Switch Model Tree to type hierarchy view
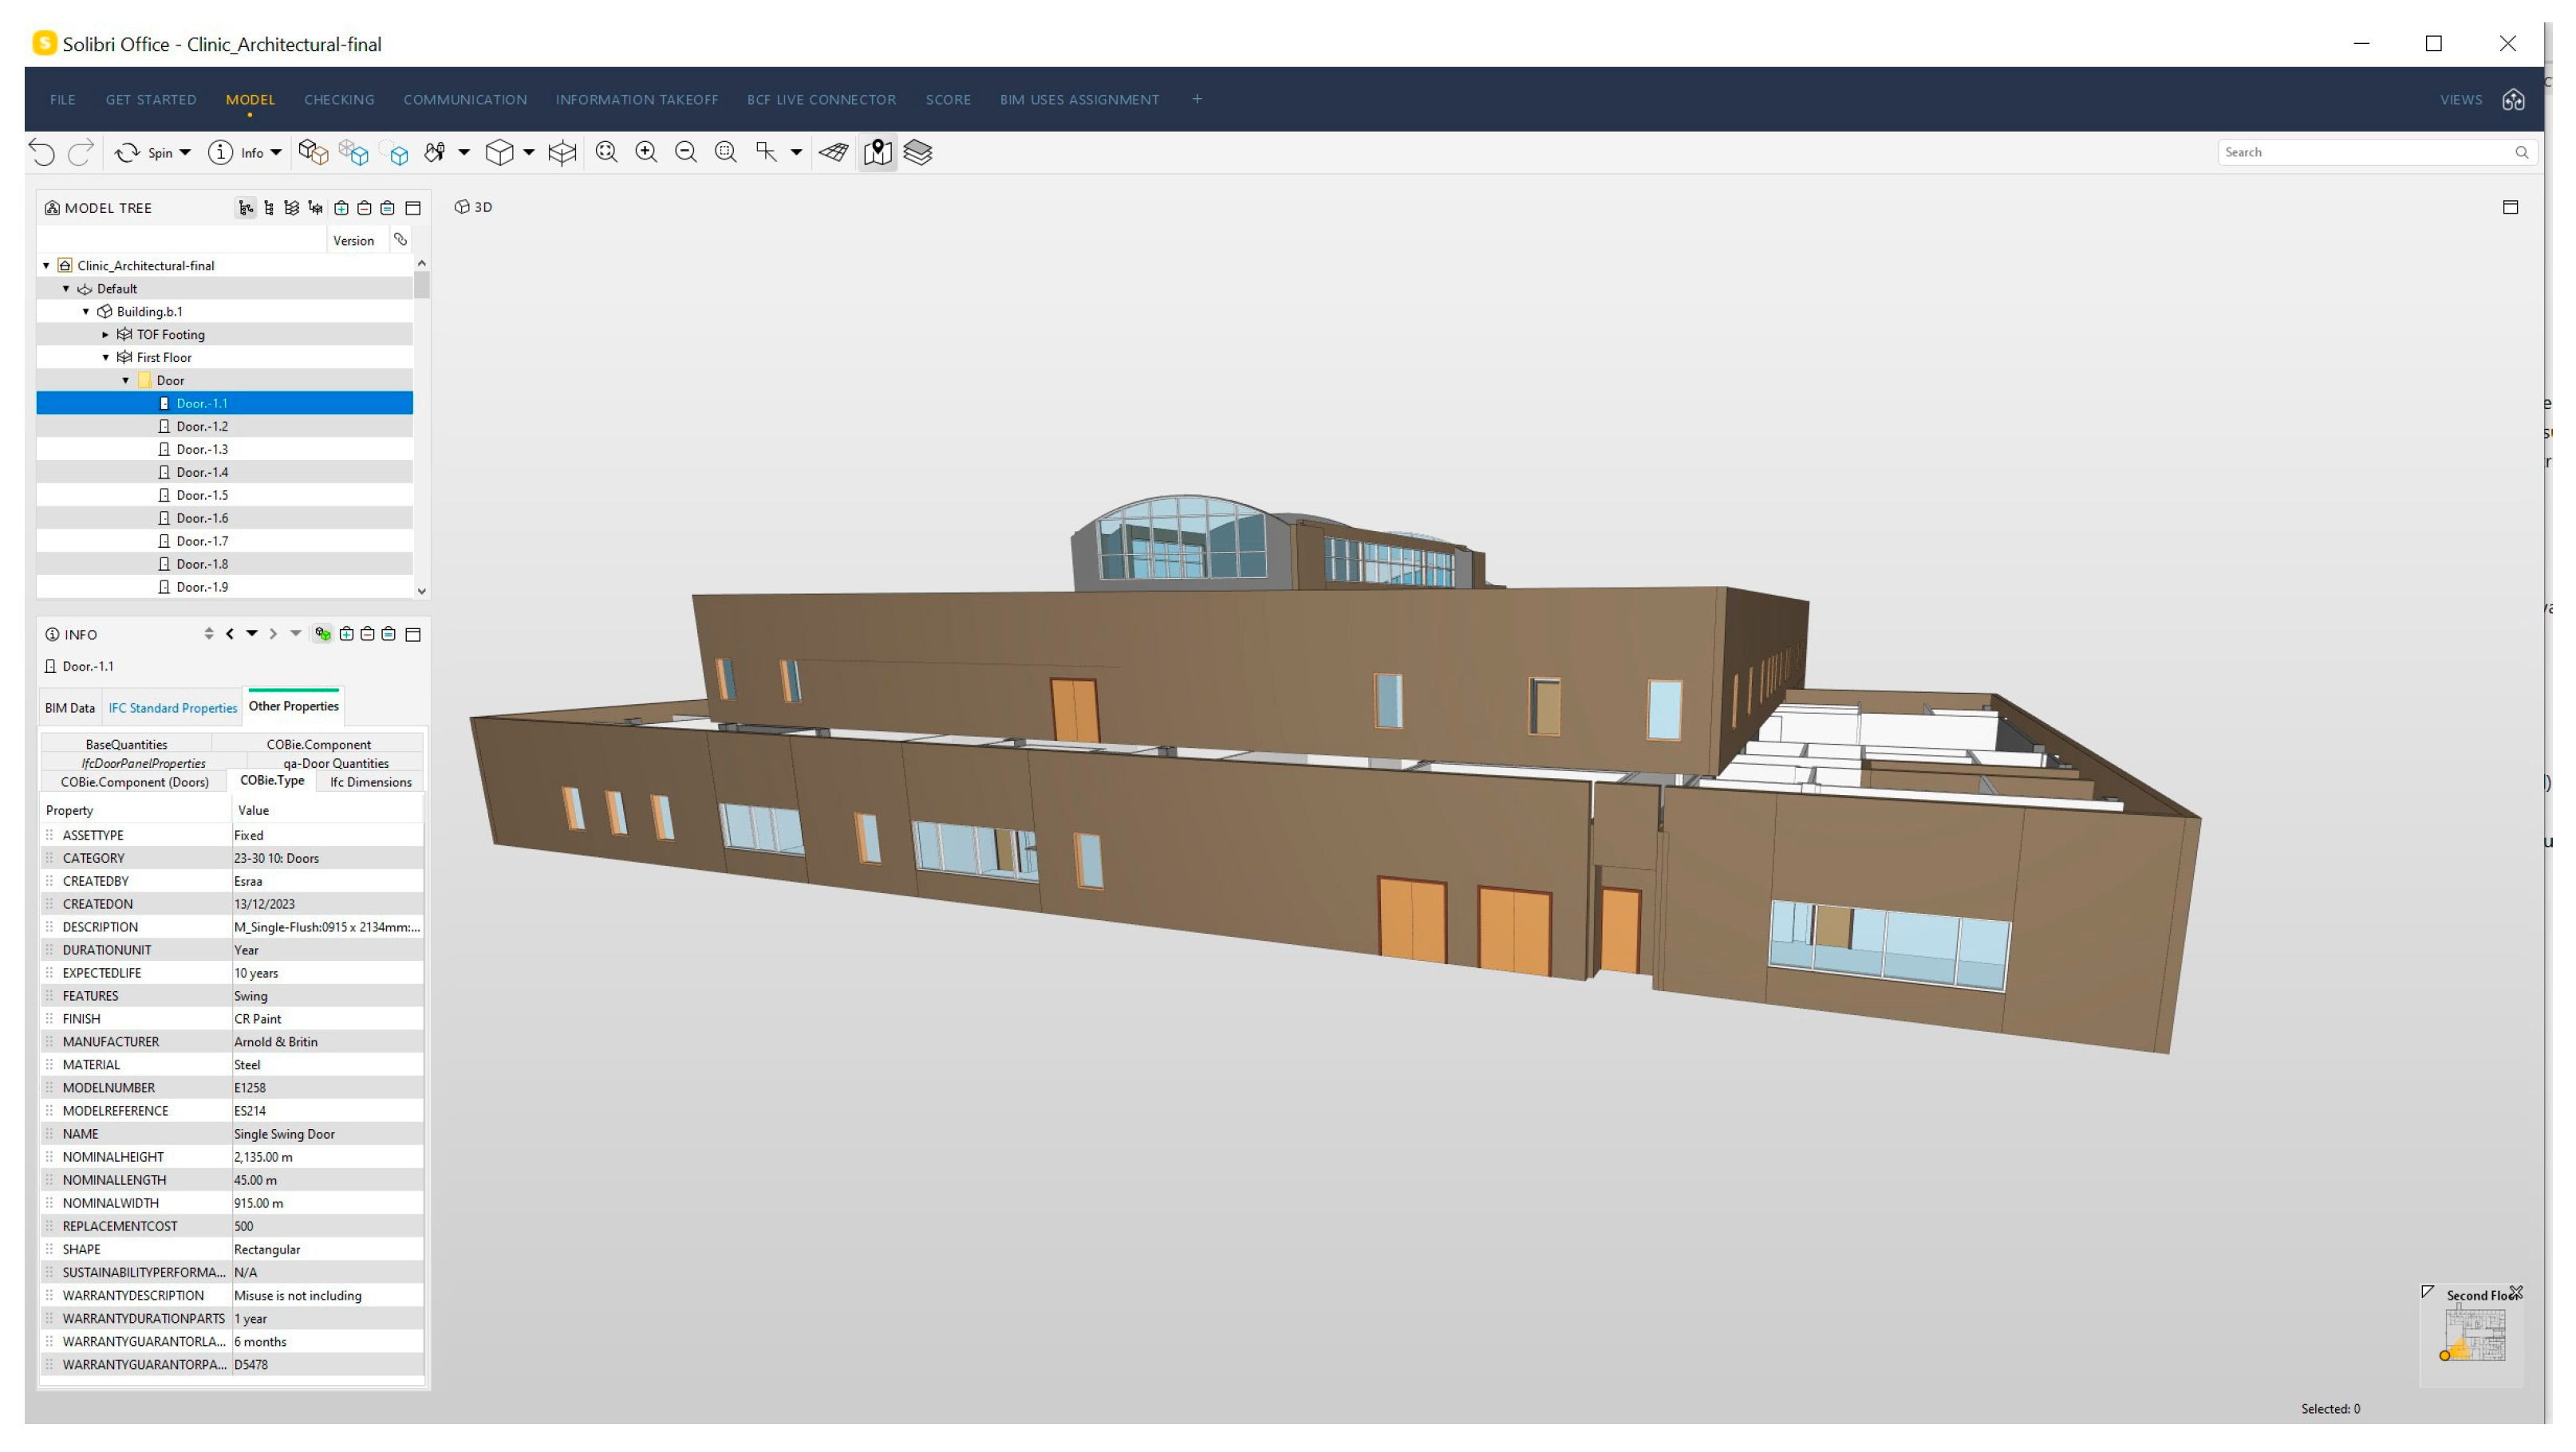Screen dimensions: 2576x1452 pos(316,209)
